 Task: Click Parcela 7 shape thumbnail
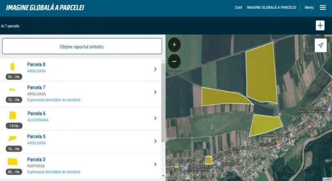point(12,89)
